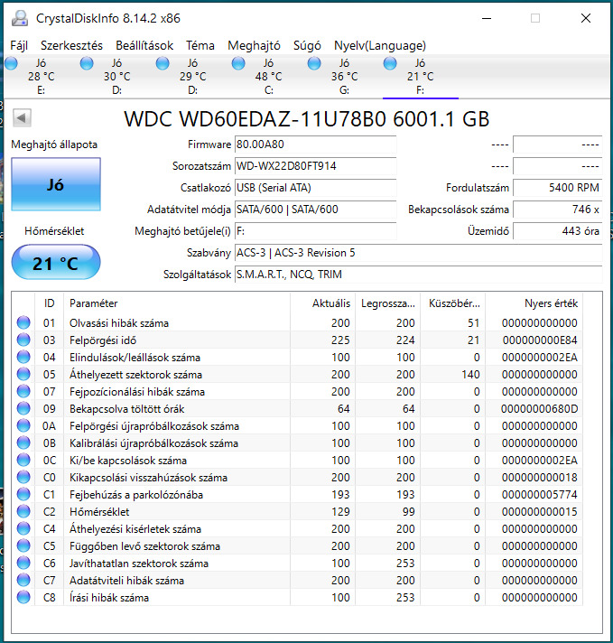Image resolution: width=613 pixels, height=643 pixels.
Task: Select the F: drive status orb at 21 °C
Action: (x=390, y=63)
